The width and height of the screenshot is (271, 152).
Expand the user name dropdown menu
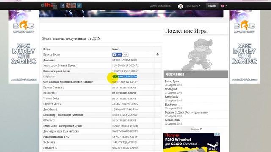click(x=193, y=6)
